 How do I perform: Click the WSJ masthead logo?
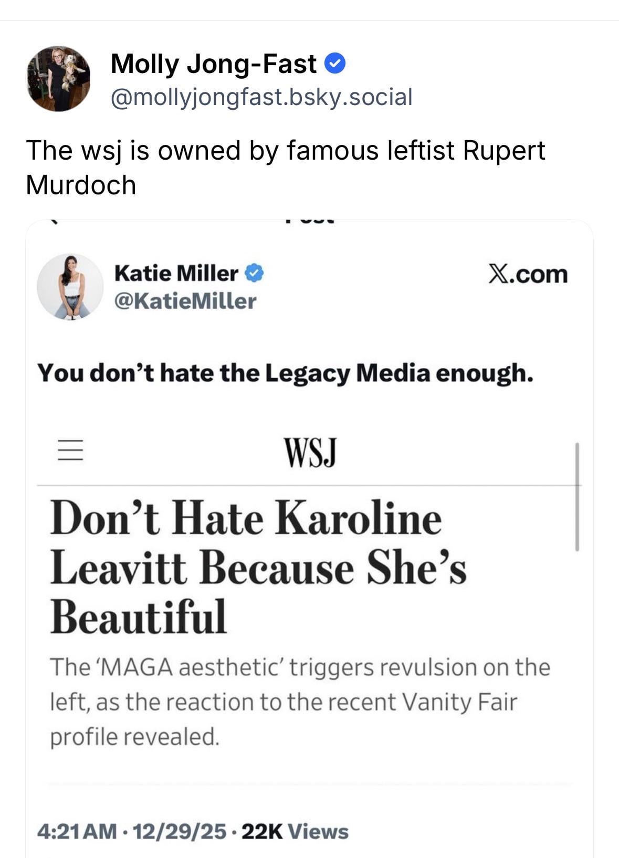[309, 452]
